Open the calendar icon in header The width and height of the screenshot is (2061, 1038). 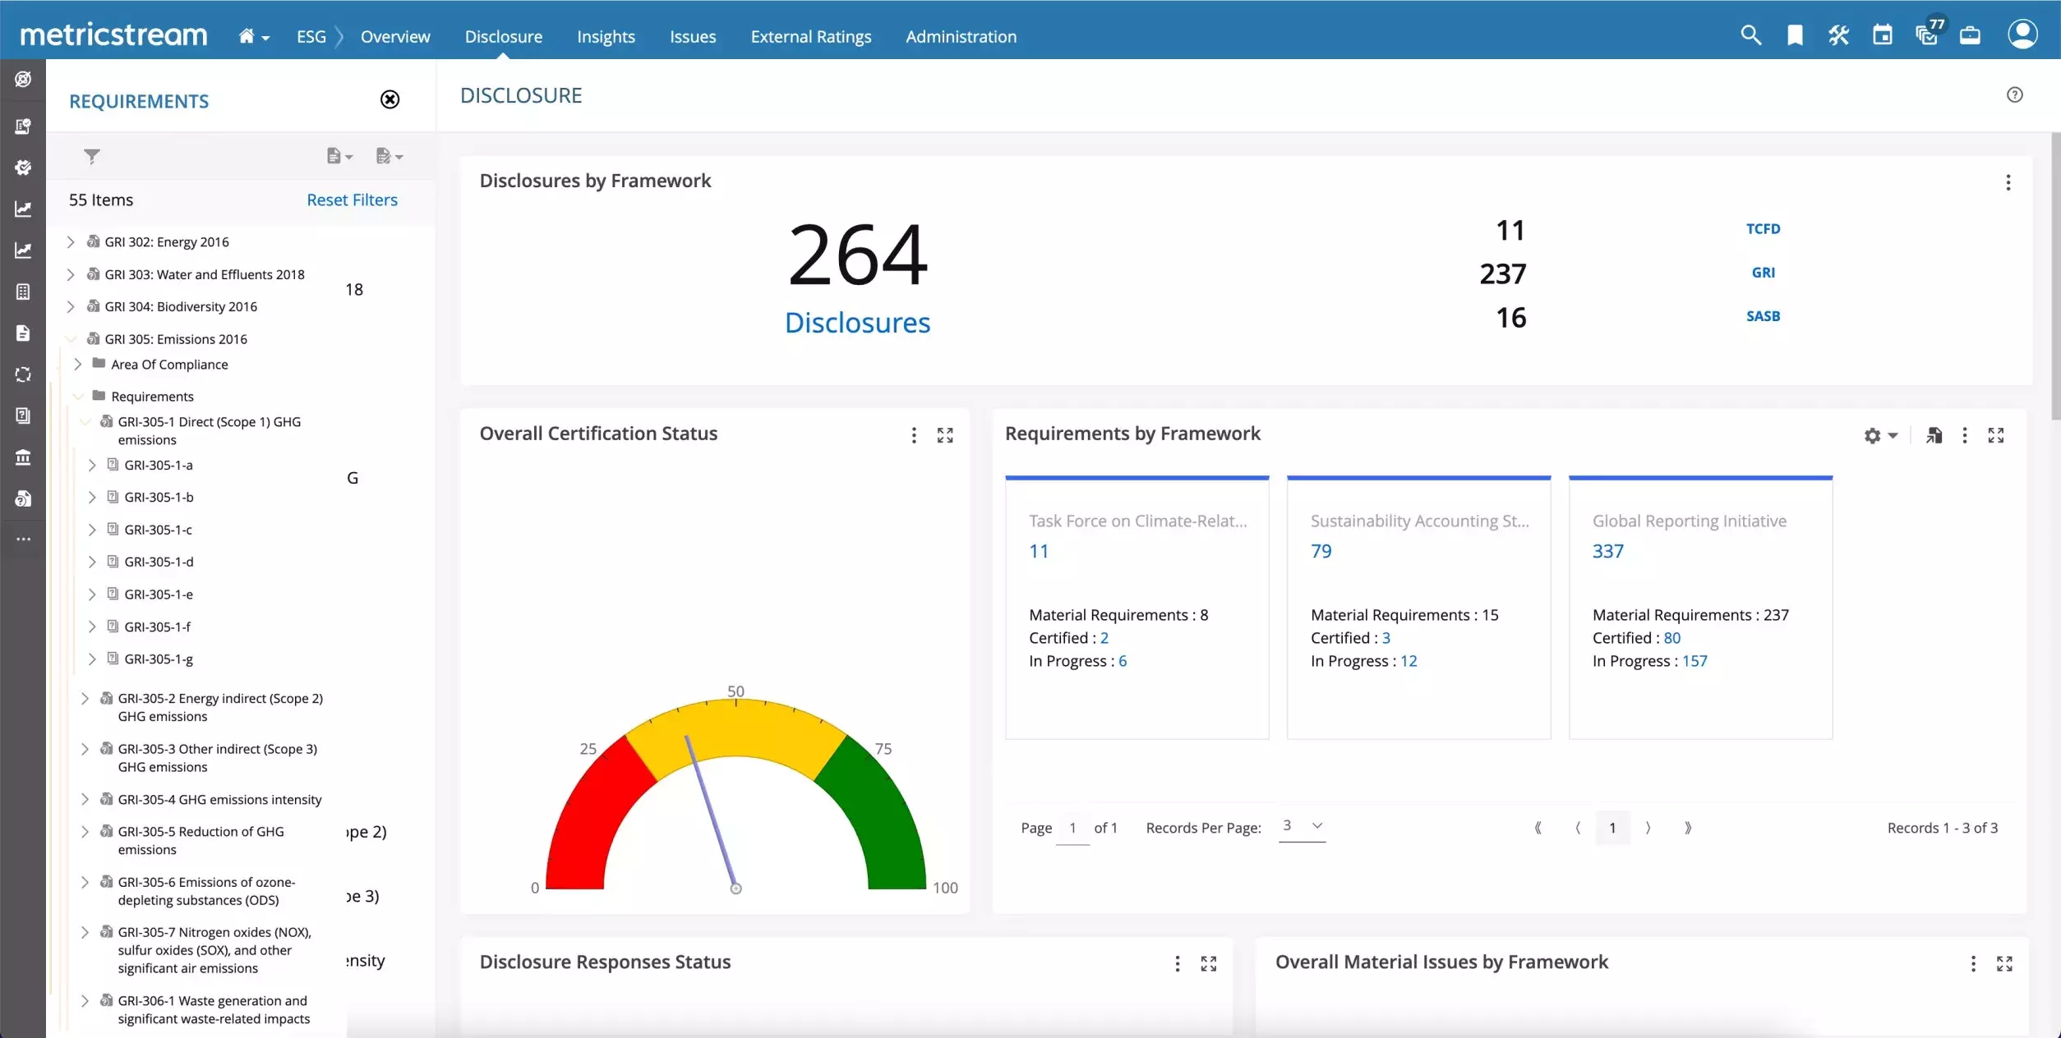(x=1882, y=35)
